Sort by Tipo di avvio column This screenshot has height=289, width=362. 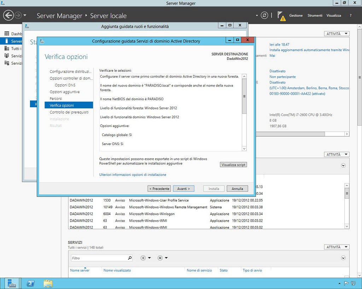coord(252,270)
